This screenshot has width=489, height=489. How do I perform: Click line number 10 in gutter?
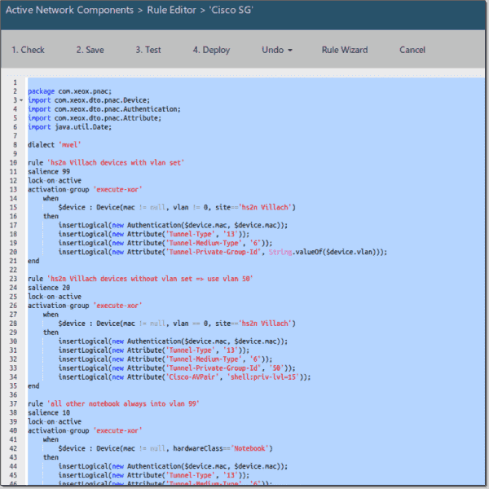click(13, 163)
